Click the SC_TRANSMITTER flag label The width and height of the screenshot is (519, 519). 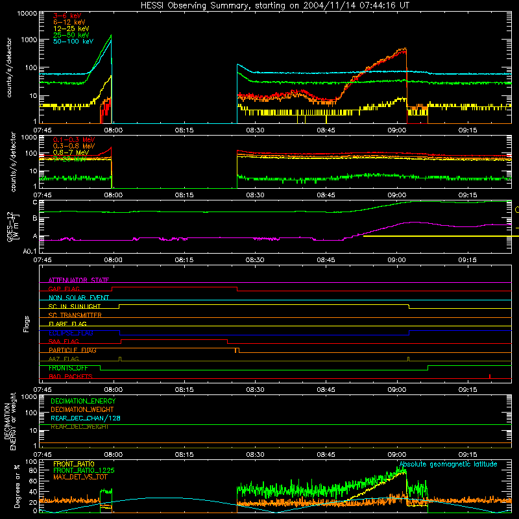[75, 315]
